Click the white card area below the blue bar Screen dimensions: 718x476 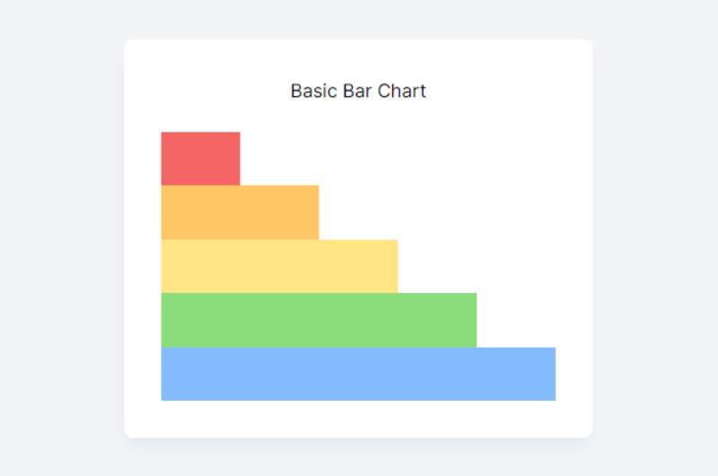[358, 419]
